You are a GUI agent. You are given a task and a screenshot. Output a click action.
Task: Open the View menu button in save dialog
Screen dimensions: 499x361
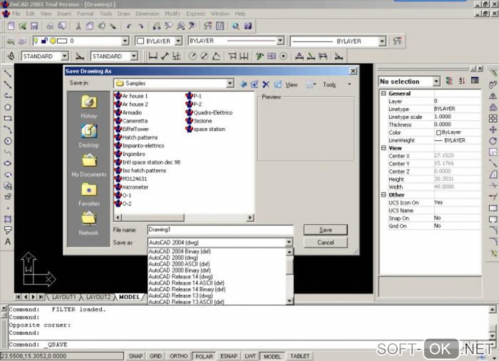point(291,85)
